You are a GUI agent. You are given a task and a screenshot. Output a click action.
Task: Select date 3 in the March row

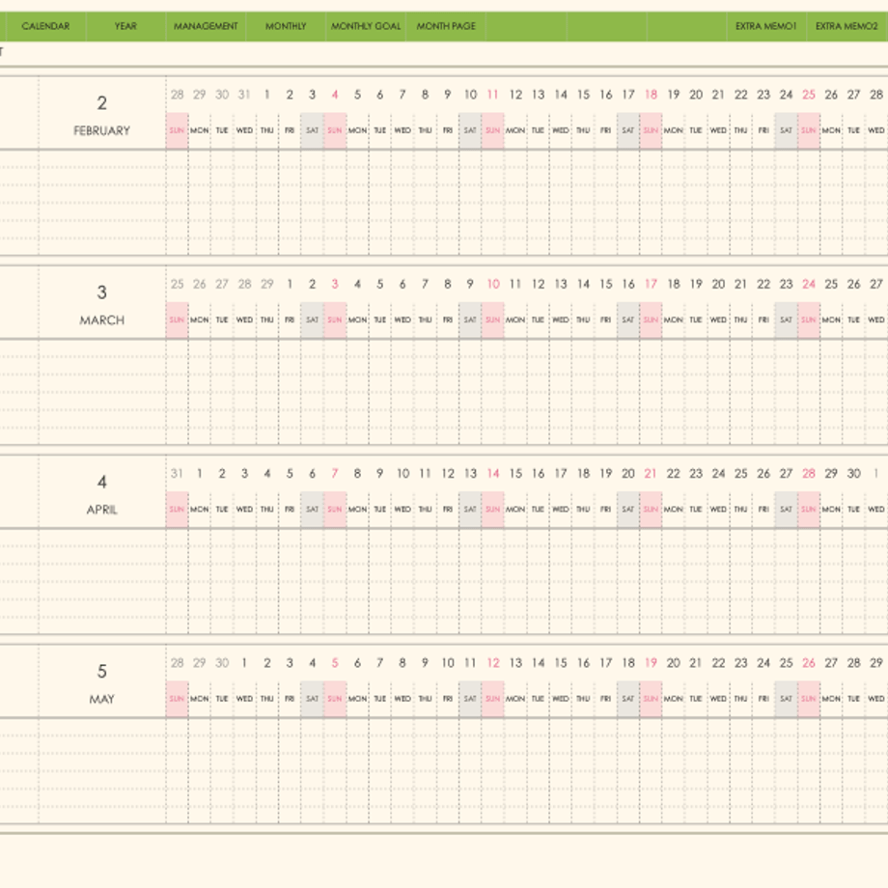coord(335,285)
